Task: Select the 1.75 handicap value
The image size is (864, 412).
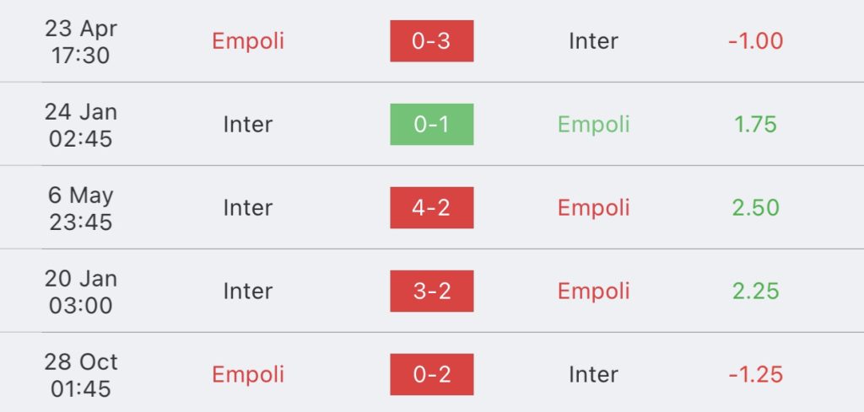Action: [755, 125]
